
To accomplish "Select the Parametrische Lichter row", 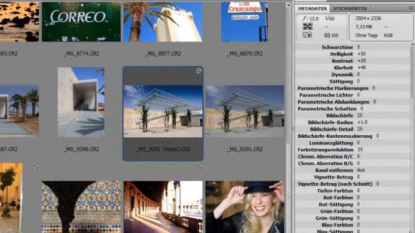I will (x=353, y=95).
